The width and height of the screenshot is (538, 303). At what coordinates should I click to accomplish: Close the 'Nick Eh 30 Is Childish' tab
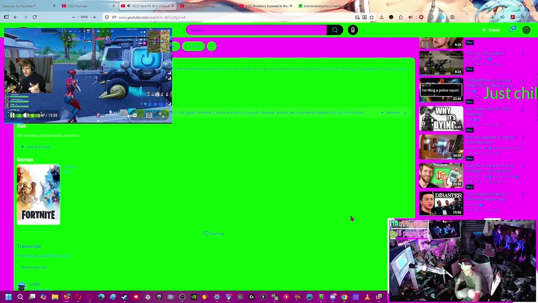172,6
